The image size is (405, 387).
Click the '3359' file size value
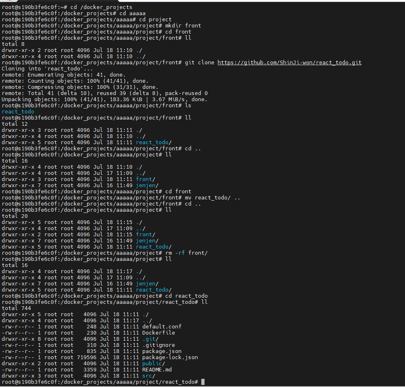pyautogui.click(x=90, y=370)
